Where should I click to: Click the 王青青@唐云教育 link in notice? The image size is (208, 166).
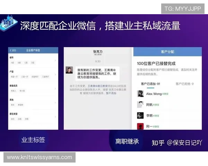[x=98, y=86]
